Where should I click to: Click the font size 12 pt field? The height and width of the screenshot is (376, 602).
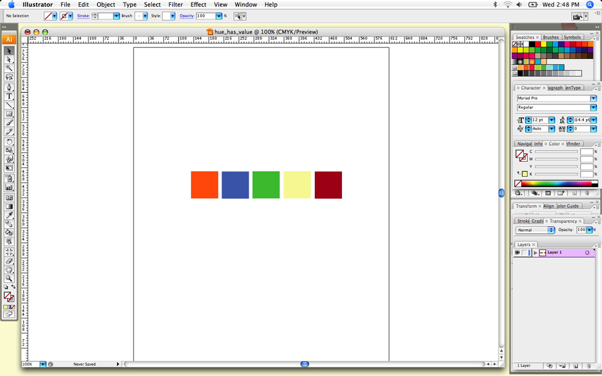539,120
